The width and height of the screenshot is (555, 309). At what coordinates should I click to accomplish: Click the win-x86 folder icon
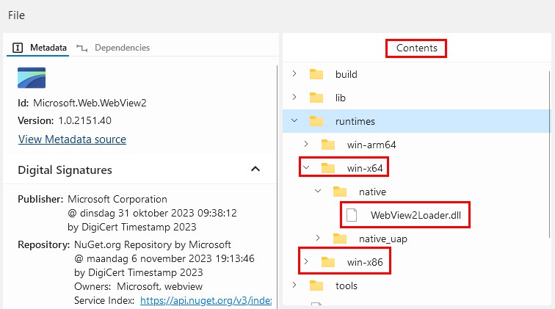(x=328, y=262)
